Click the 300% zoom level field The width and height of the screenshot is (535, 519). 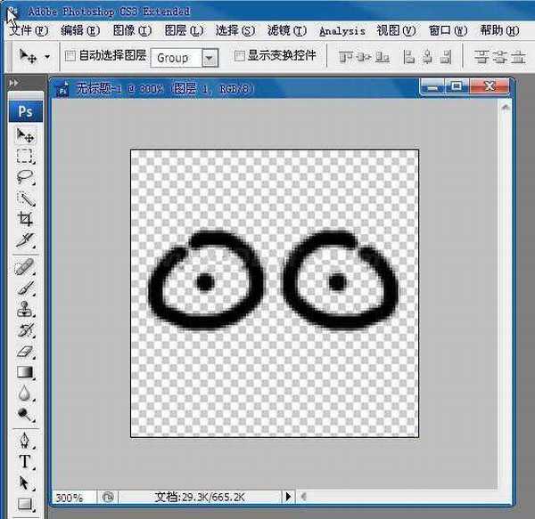click(x=71, y=497)
